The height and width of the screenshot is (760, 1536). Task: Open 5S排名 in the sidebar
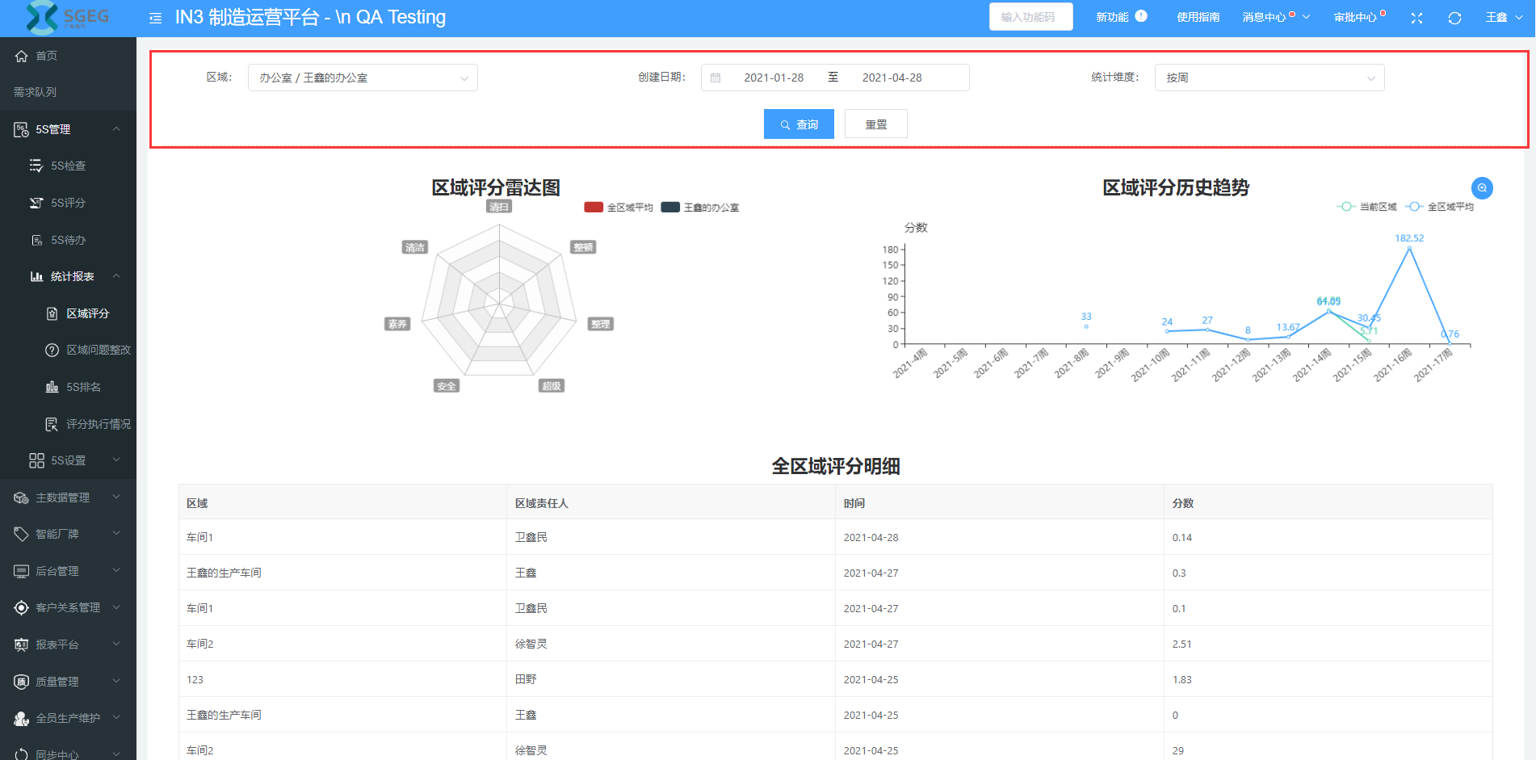83,387
